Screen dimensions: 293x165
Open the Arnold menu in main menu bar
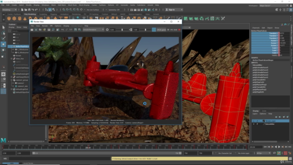pos(150,5)
